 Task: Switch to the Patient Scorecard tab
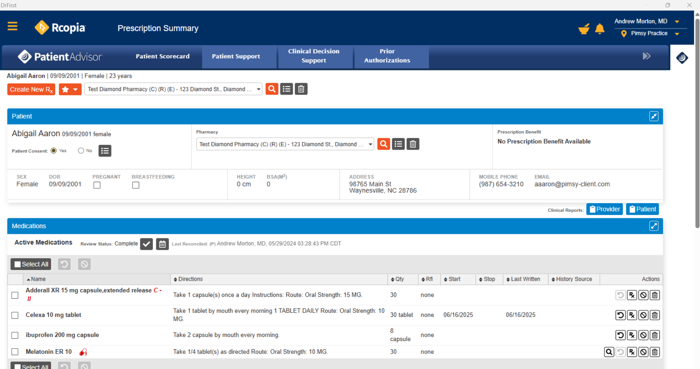[x=162, y=56]
